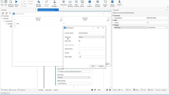The width and height of the screenshot is (169, 95).
Task: Open the Variables tab
Action: (41, 90)
